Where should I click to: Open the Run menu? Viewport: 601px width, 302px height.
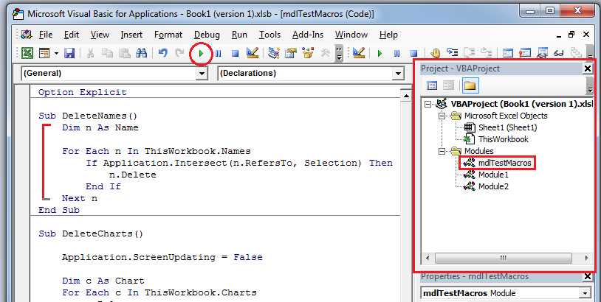[x=239, y=35]
